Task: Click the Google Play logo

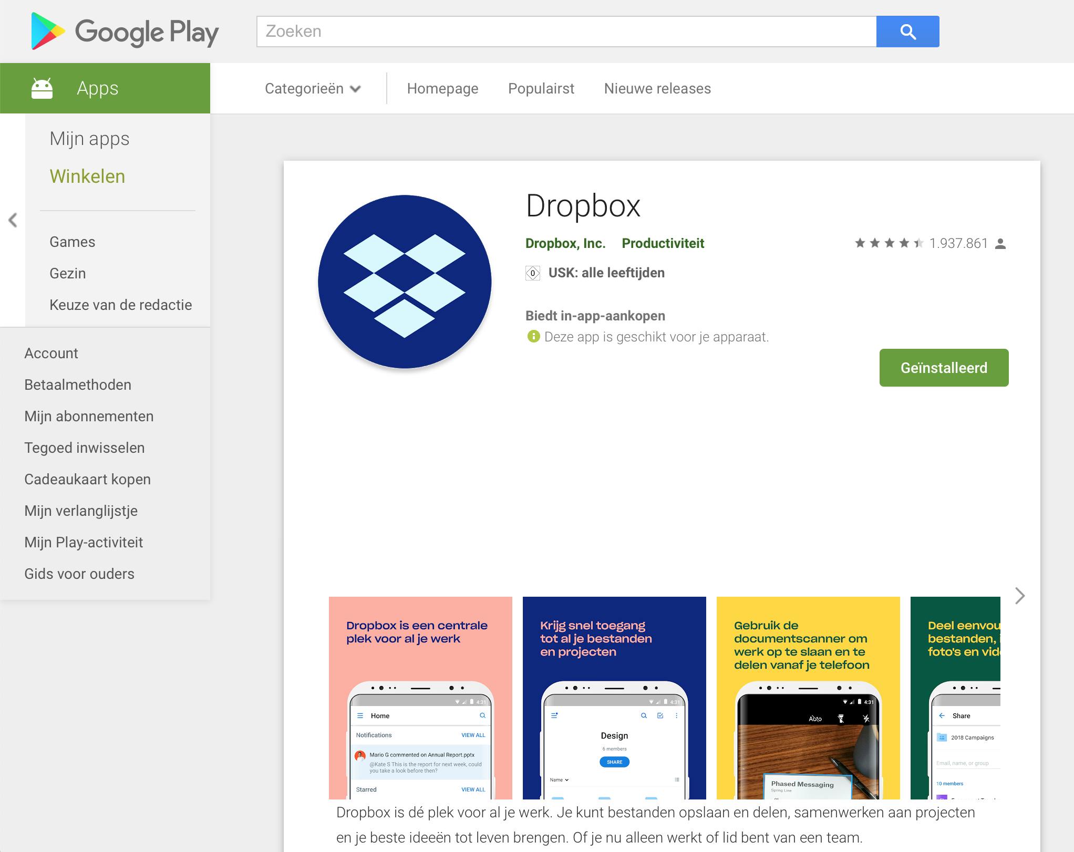Action: pyautogui.click(x=125, y=32)
